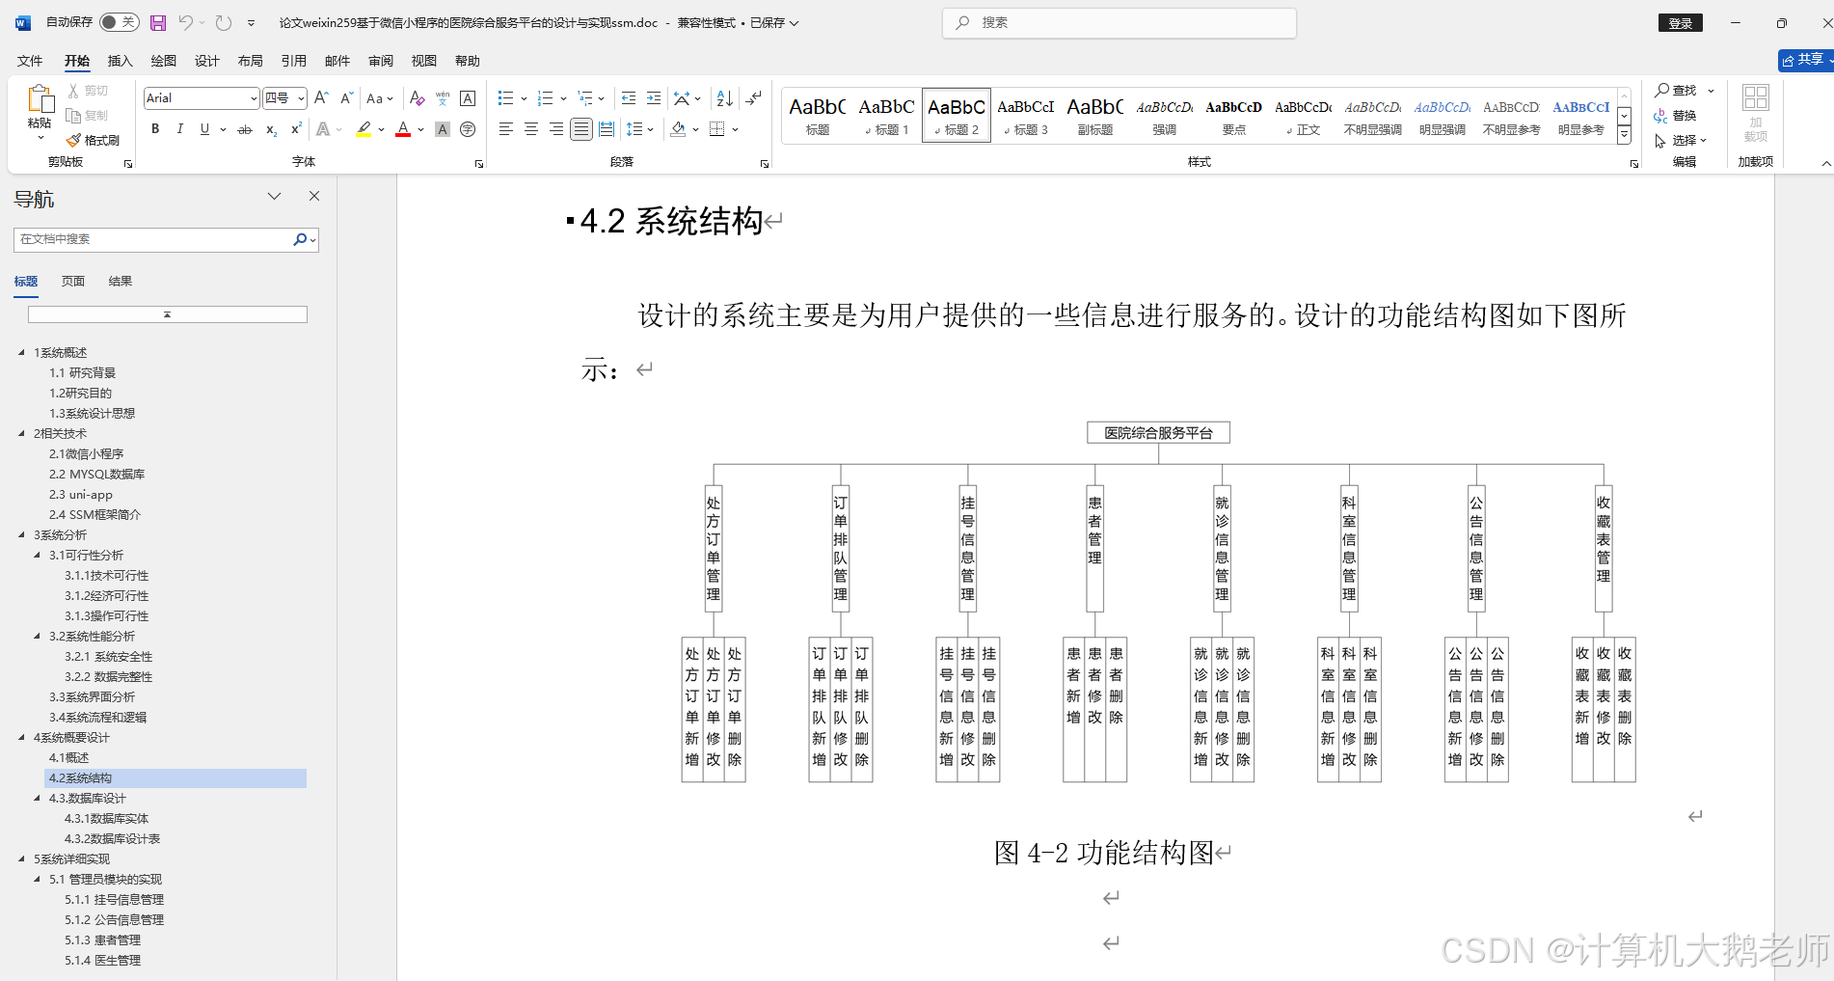1834x981 pixels.
Task: Switch to the 审阅 ribbon tab
Action: tap(381, 61)
